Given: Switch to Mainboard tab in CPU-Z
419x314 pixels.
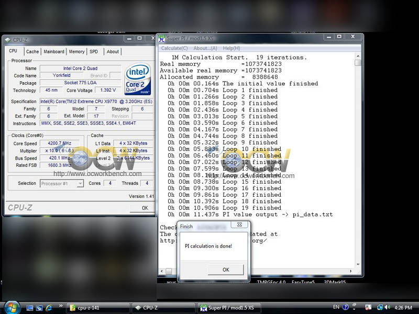Looking at the screenshot, I should tap(54, 51).
